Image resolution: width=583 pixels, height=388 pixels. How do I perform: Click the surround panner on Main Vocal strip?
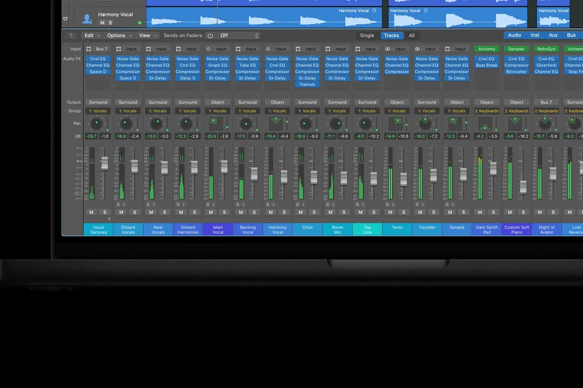pos(216,124)
